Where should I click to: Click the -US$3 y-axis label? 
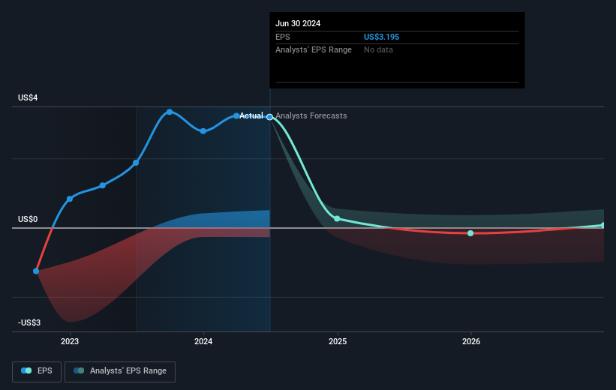[x=29, y=322]
